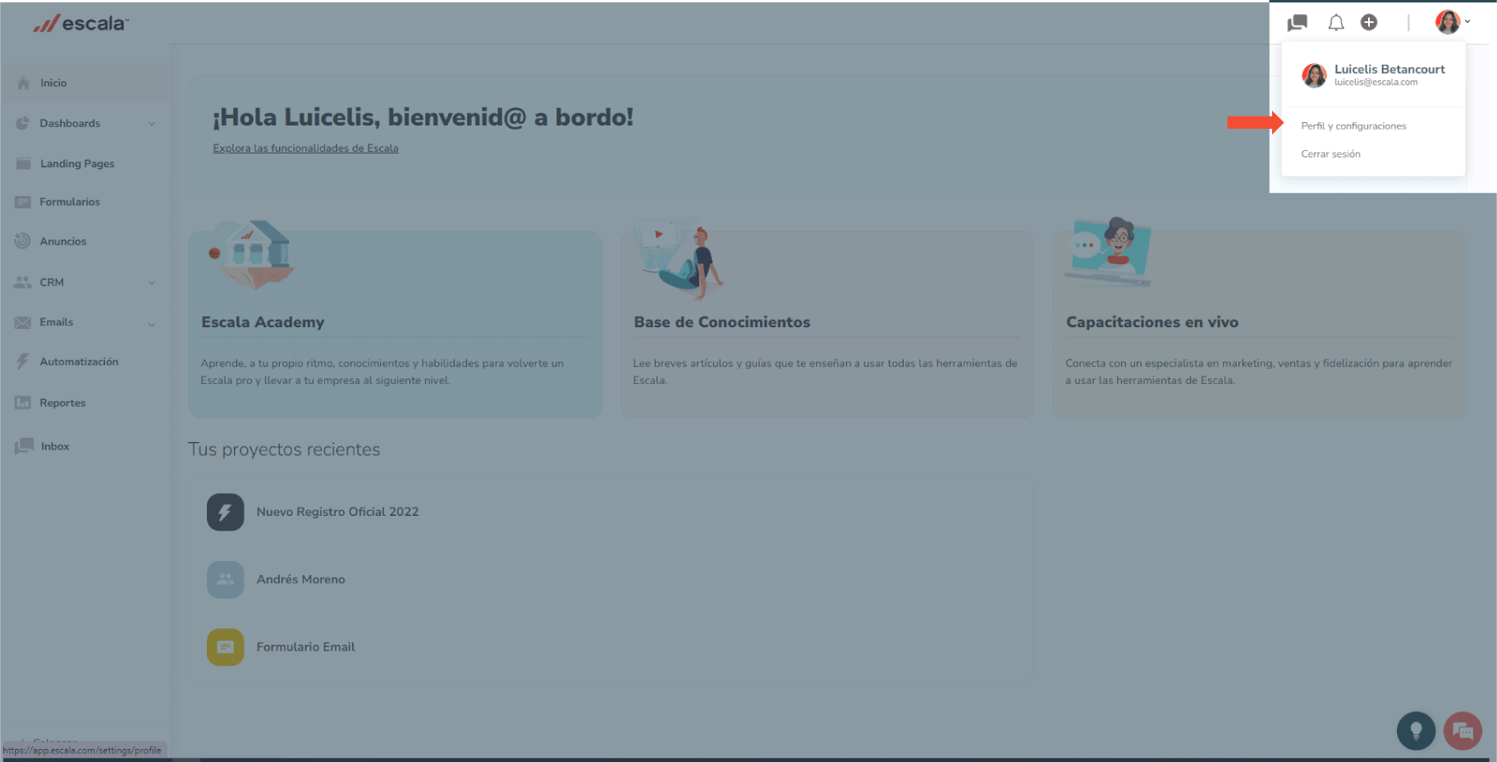Click the Luicelis Betancourt name in the user menu
Viewport: 1497px width, 762px height.
1389,69
